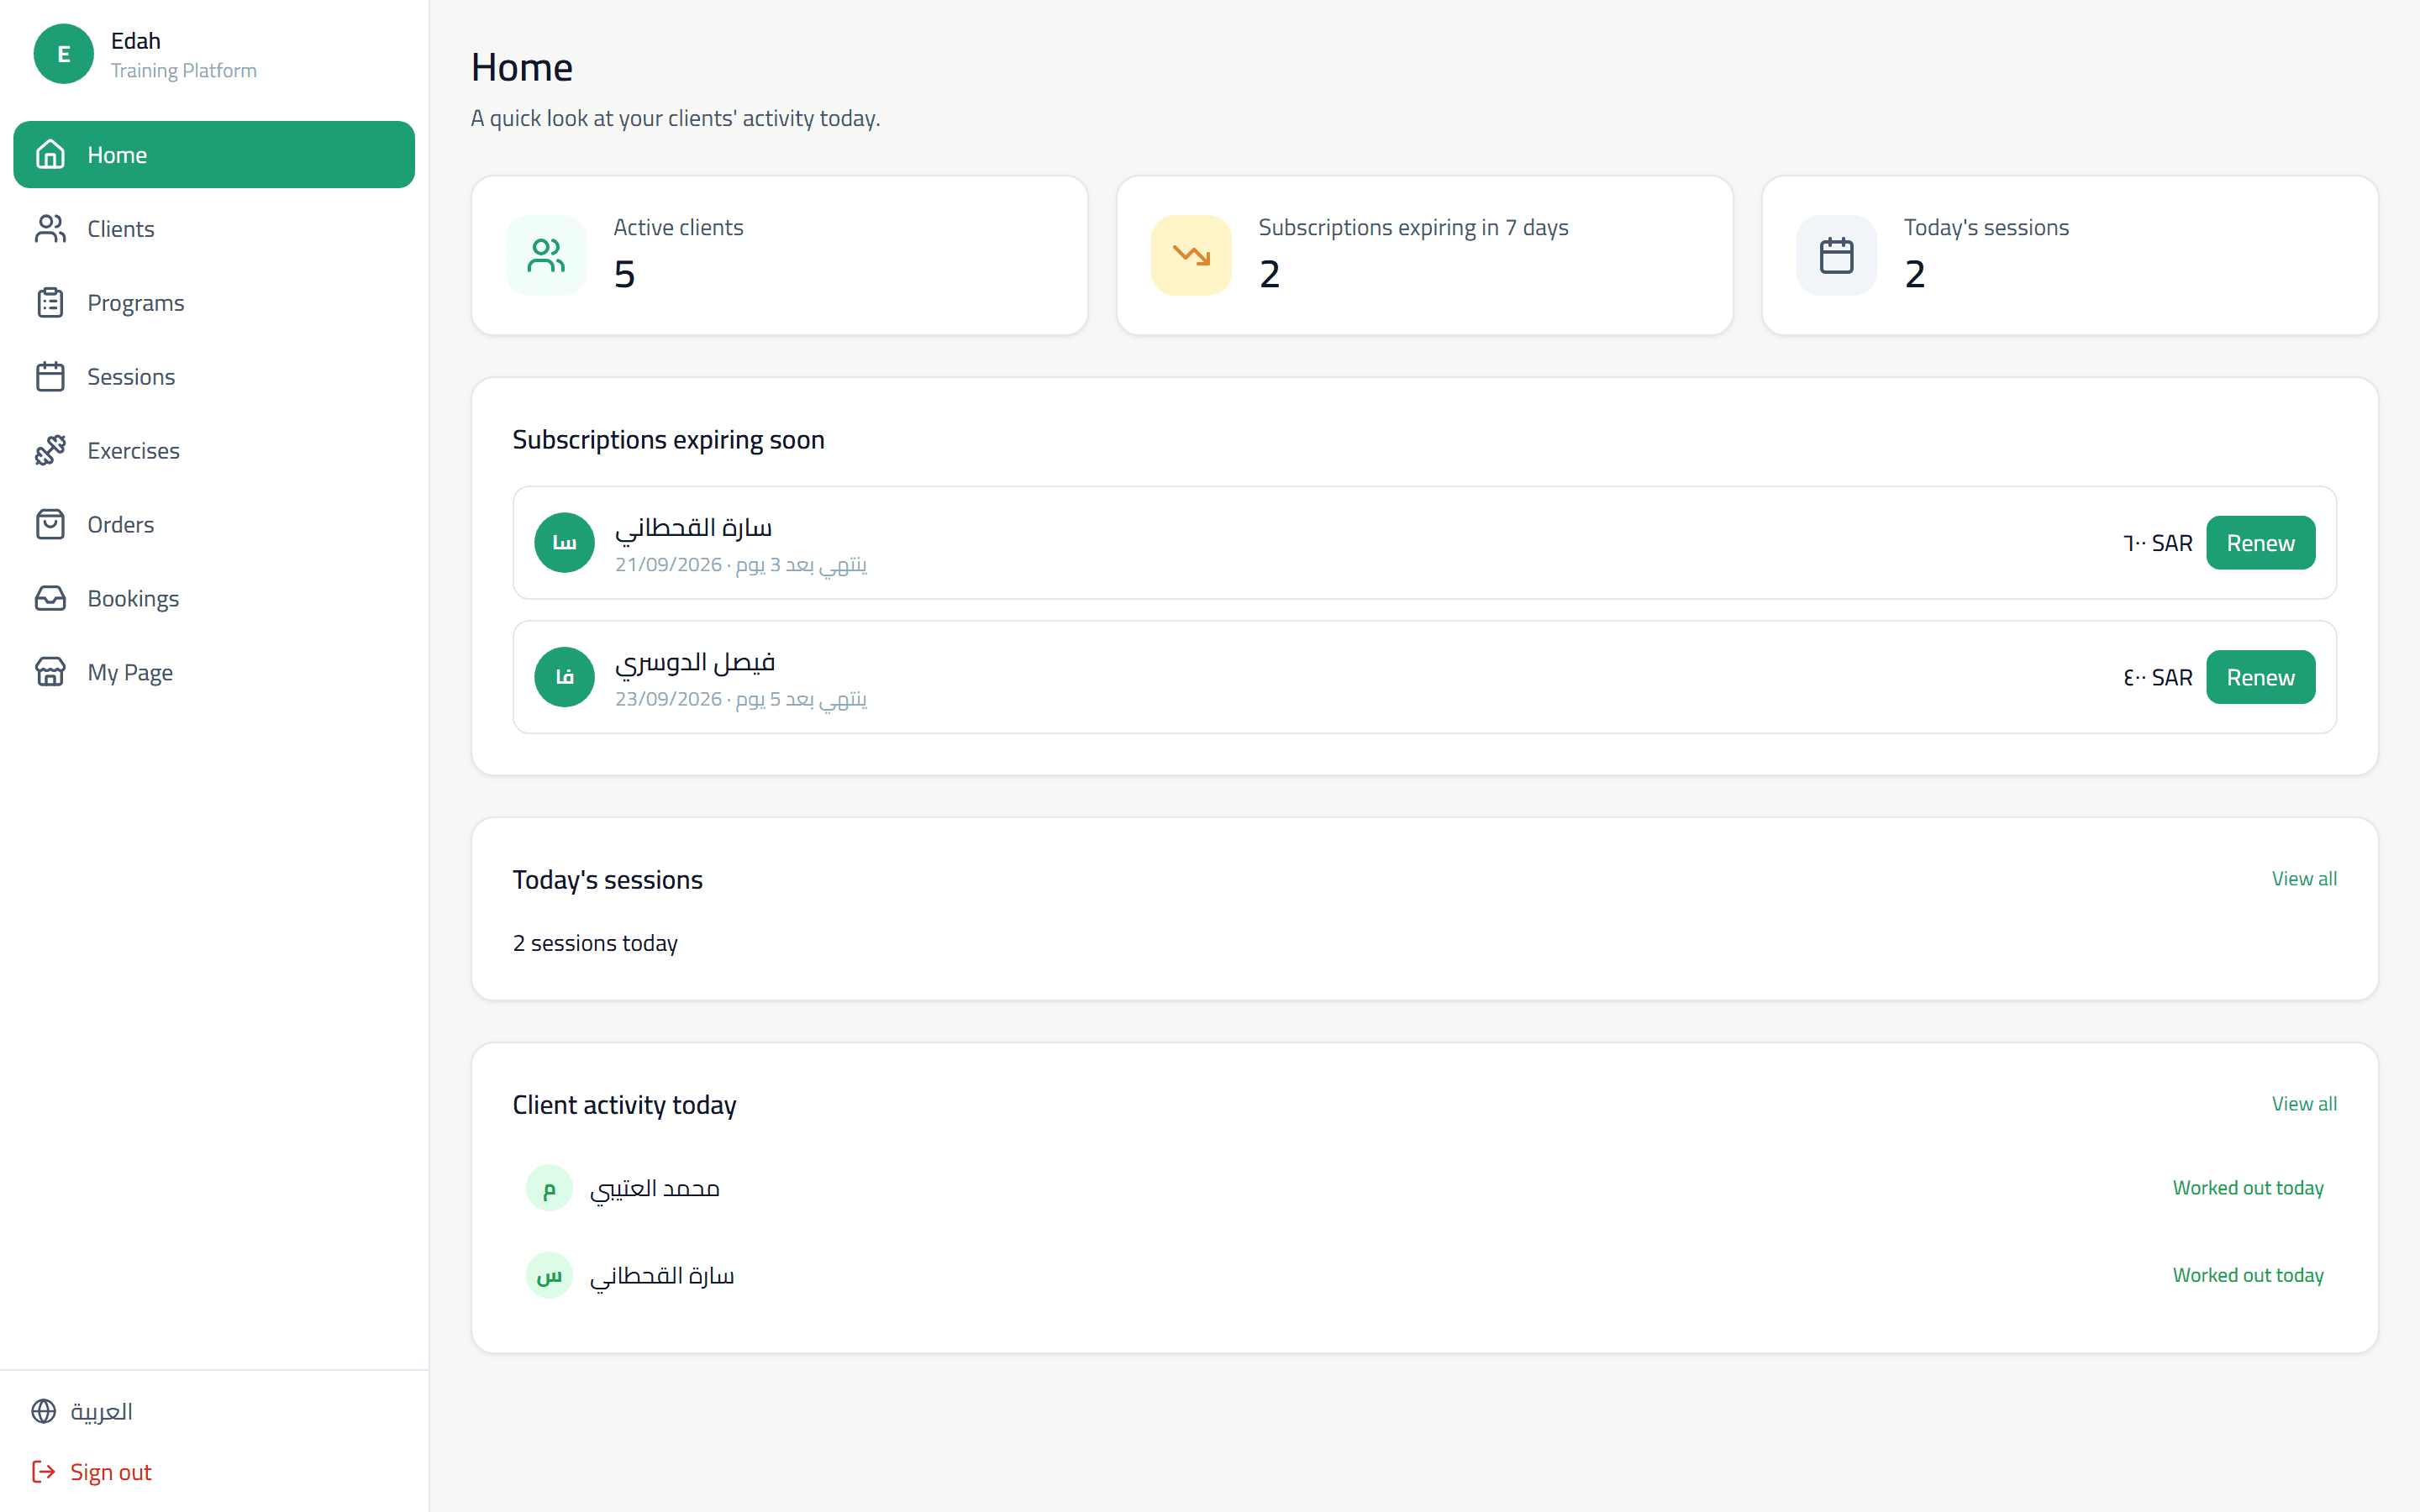Click the My Page storefront icon
The width and height of the screenshot is (2420, 1512).
(x=50, y=672)
